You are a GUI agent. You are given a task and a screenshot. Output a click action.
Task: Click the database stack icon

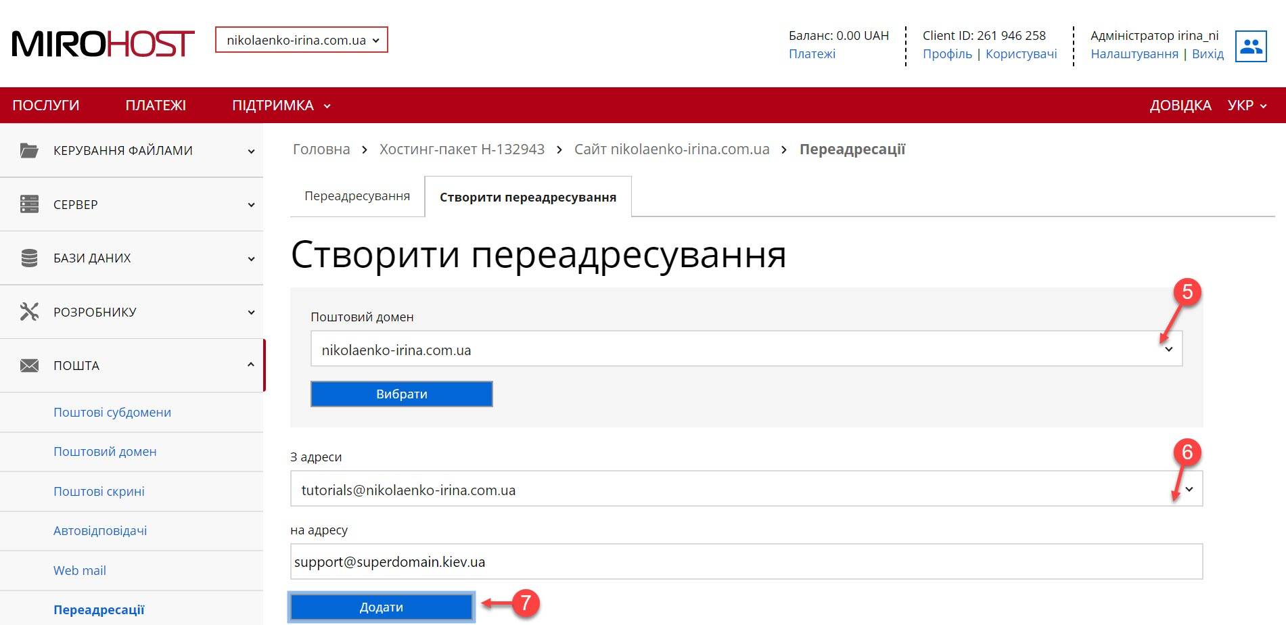[x=29, y=258]
